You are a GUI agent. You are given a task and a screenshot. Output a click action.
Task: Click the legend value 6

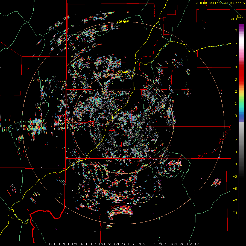pos(236,43)
